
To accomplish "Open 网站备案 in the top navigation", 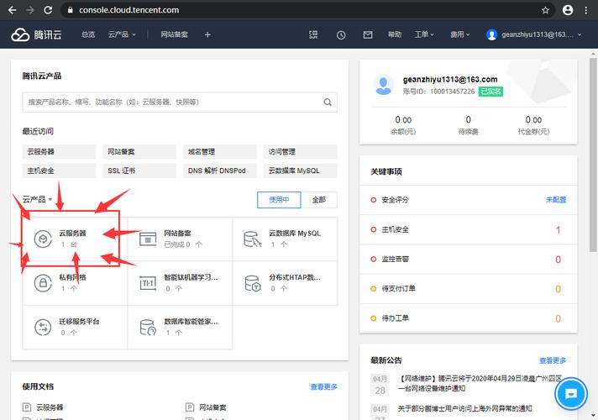I will [x=174, y=34].
